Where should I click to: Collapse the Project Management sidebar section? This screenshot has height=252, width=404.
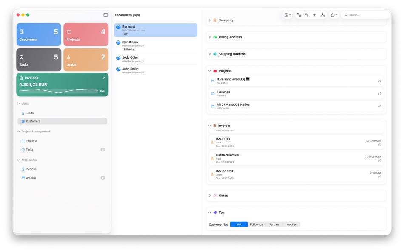click(x=19, y=132)
